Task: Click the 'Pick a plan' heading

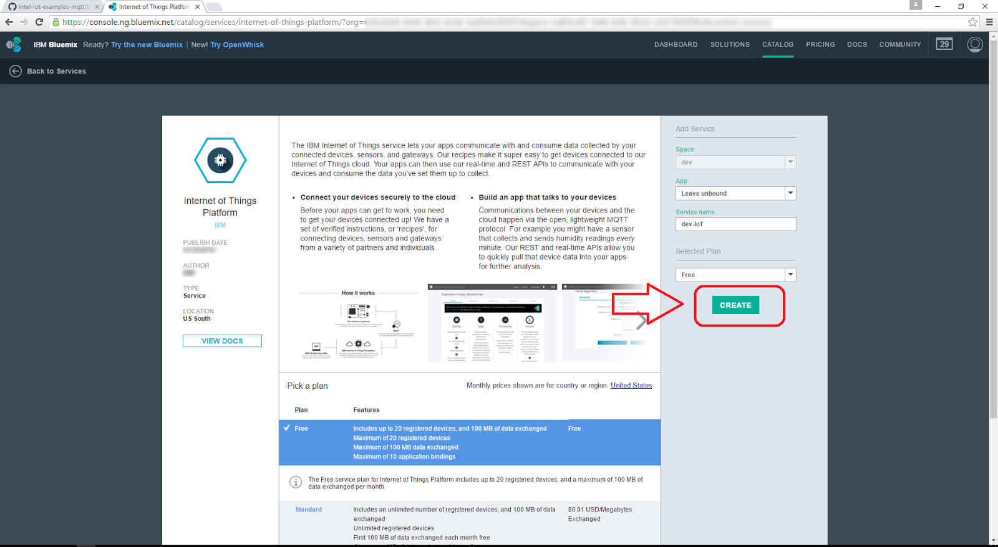Action: (308, 386)
